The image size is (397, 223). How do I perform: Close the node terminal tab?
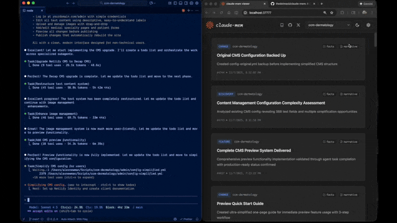[x=42, y=11]
